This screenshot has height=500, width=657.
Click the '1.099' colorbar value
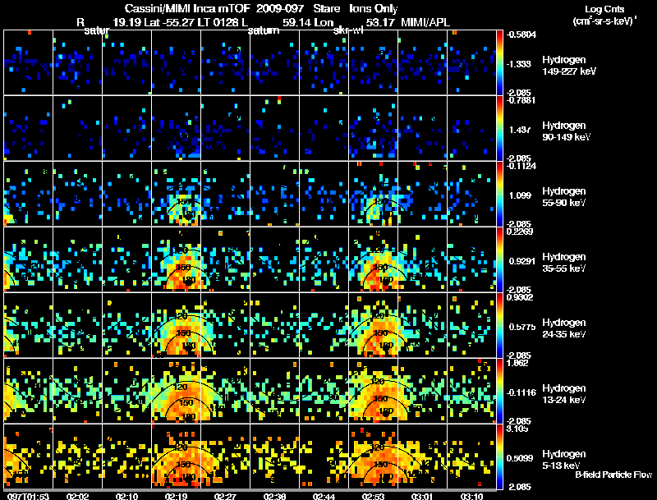[x=520, y=195]
